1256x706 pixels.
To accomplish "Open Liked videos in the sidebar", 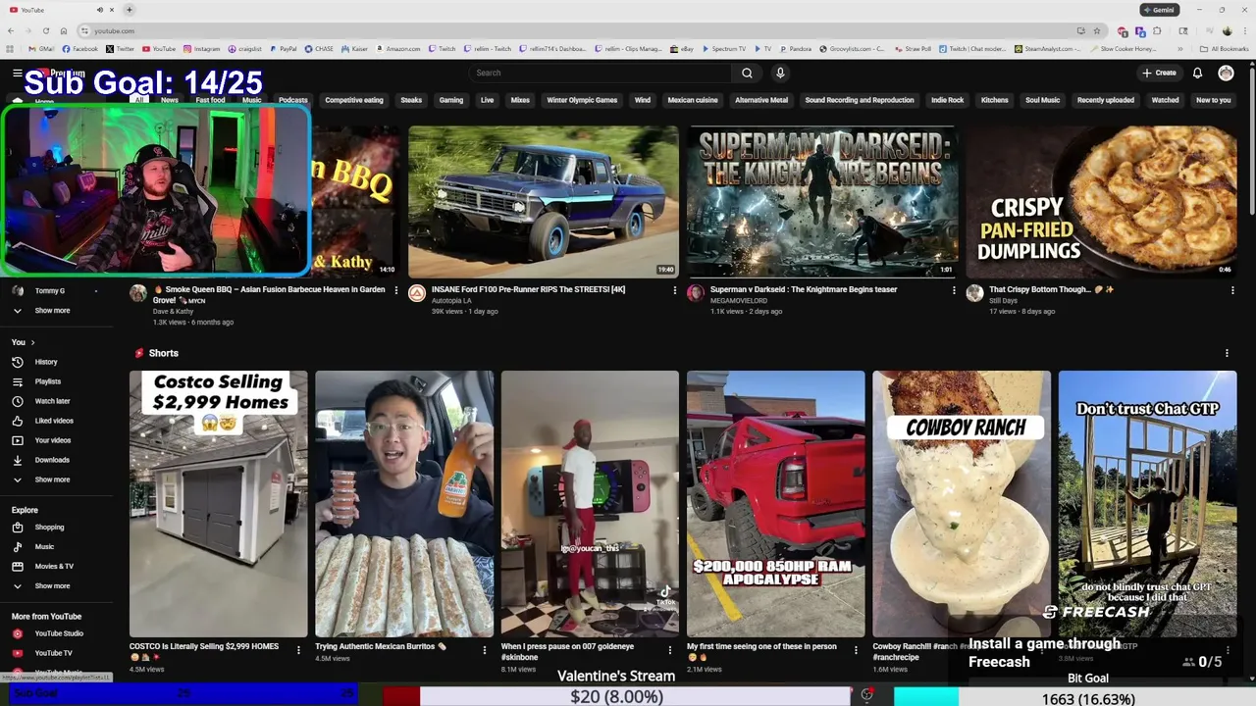I will click(54, 421).
